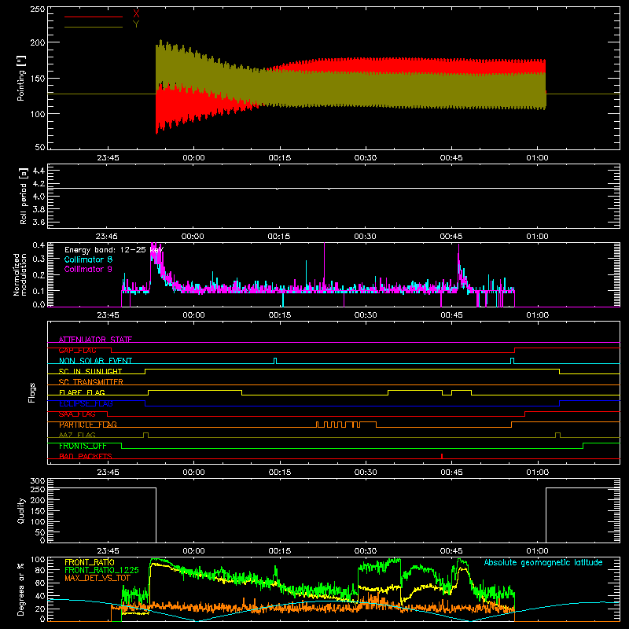Click the olive flag label above FRONTS_OFF
This screenshot has height=629, width=629.
77,435
